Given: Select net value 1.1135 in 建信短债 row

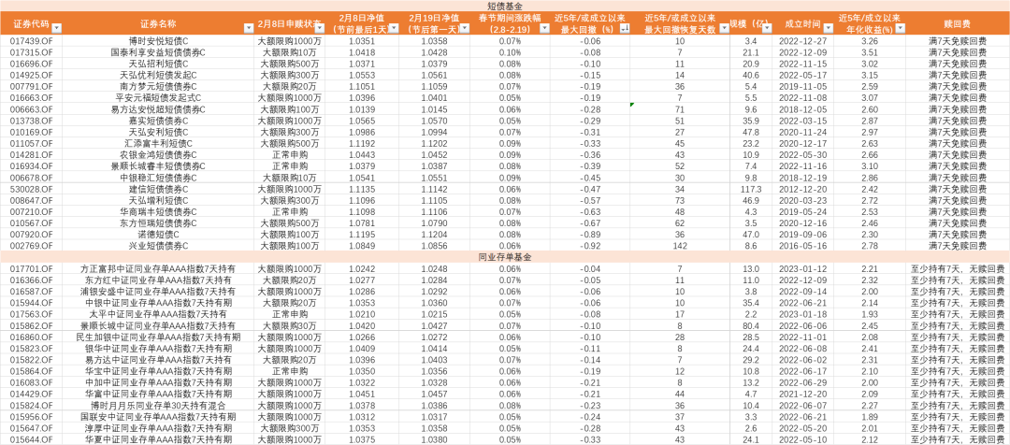Looking at the screenshot, I should click(361, 189).
